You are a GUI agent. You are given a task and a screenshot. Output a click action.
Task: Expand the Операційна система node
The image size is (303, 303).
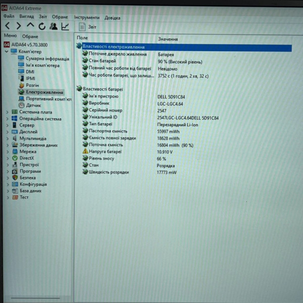point(7,119)
